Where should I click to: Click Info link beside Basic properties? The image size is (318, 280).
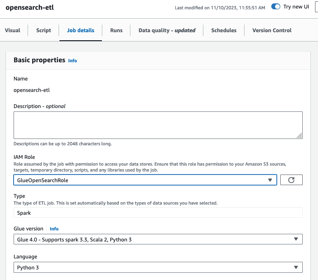pos(73,61)
